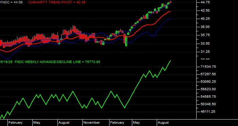Click the FNDC = 44.98 price label
The height and width of the screenshot is (126, 238).
point(11,2)
